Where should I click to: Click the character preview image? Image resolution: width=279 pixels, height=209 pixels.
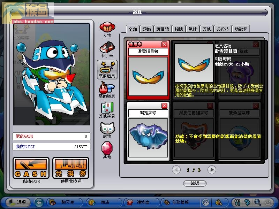[51, 74]
